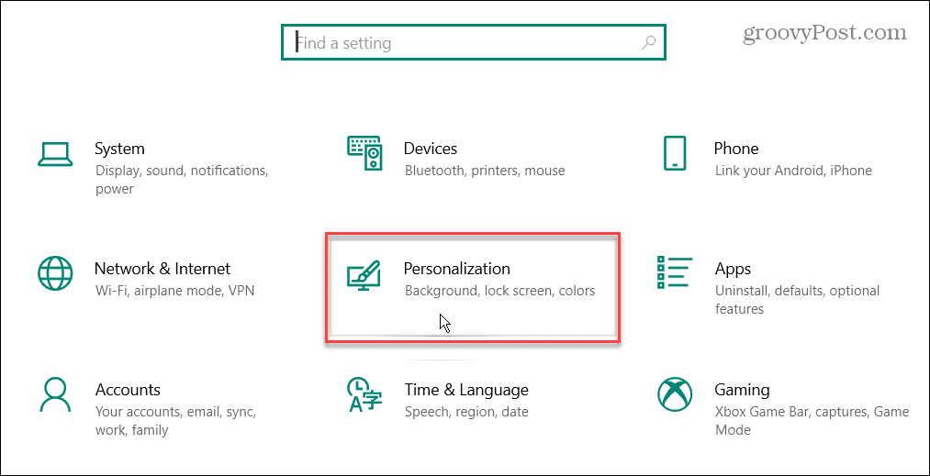Click the Apps list icon

coord(675,273)
